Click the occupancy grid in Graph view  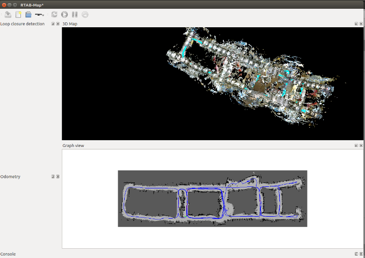click(212, 199)
